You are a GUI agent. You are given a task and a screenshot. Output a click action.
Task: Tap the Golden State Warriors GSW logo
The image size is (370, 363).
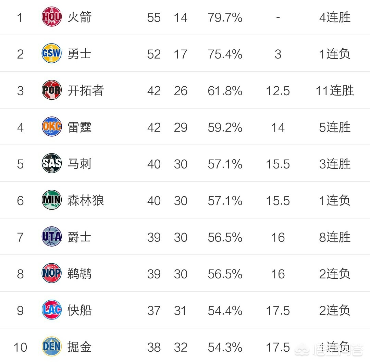pos(52,54)
